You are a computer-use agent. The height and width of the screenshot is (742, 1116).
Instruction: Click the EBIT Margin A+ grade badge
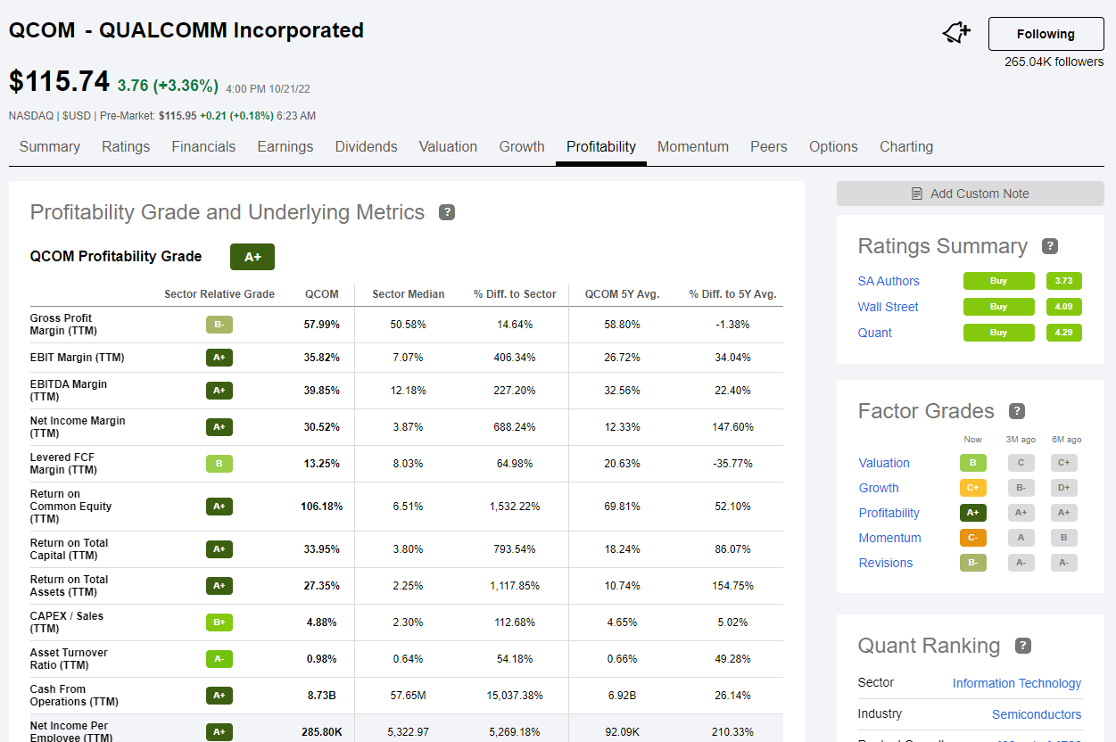click(219, 358)
